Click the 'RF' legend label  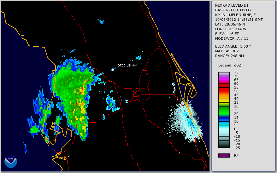(x=236, y=156)
